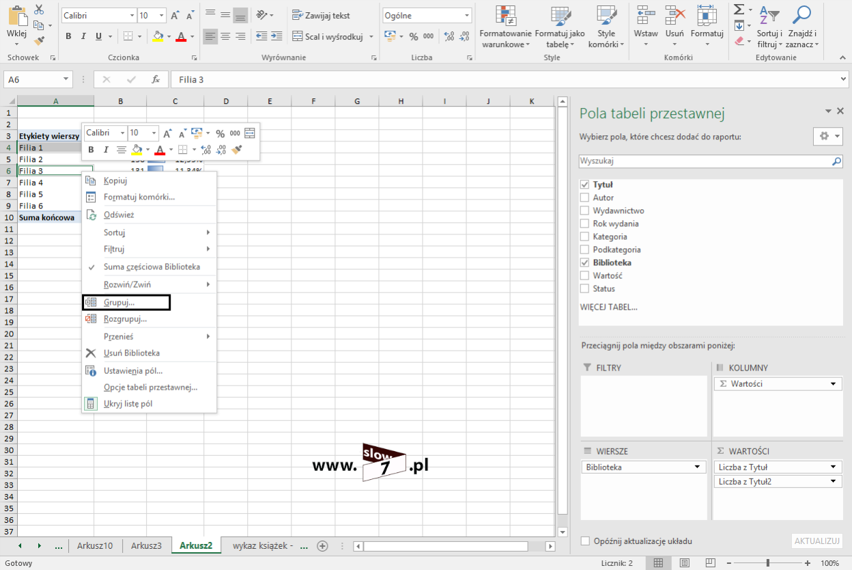Click the Usuń delete cells icon
The width and height of the screenshot is (852, 570).
[x=674, y=16]
